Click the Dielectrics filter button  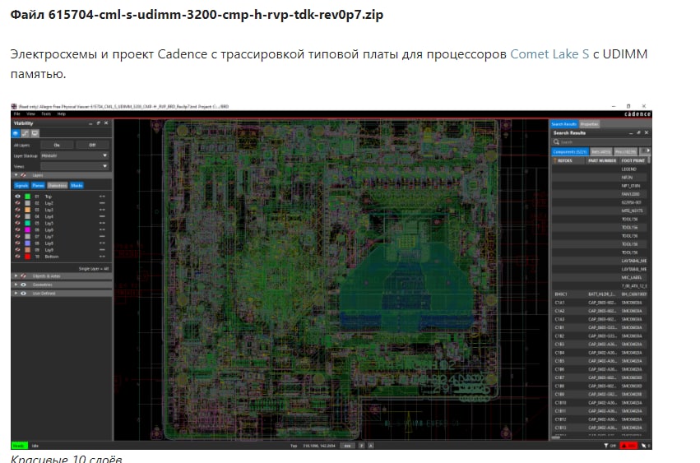(x=57, y=185)
